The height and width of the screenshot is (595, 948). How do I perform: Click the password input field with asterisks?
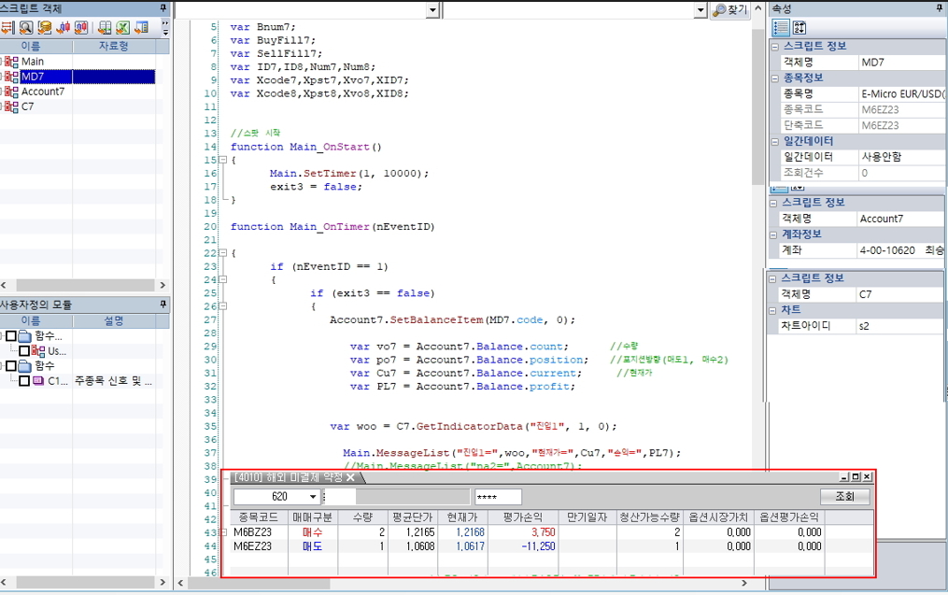[x=498, y=497]
